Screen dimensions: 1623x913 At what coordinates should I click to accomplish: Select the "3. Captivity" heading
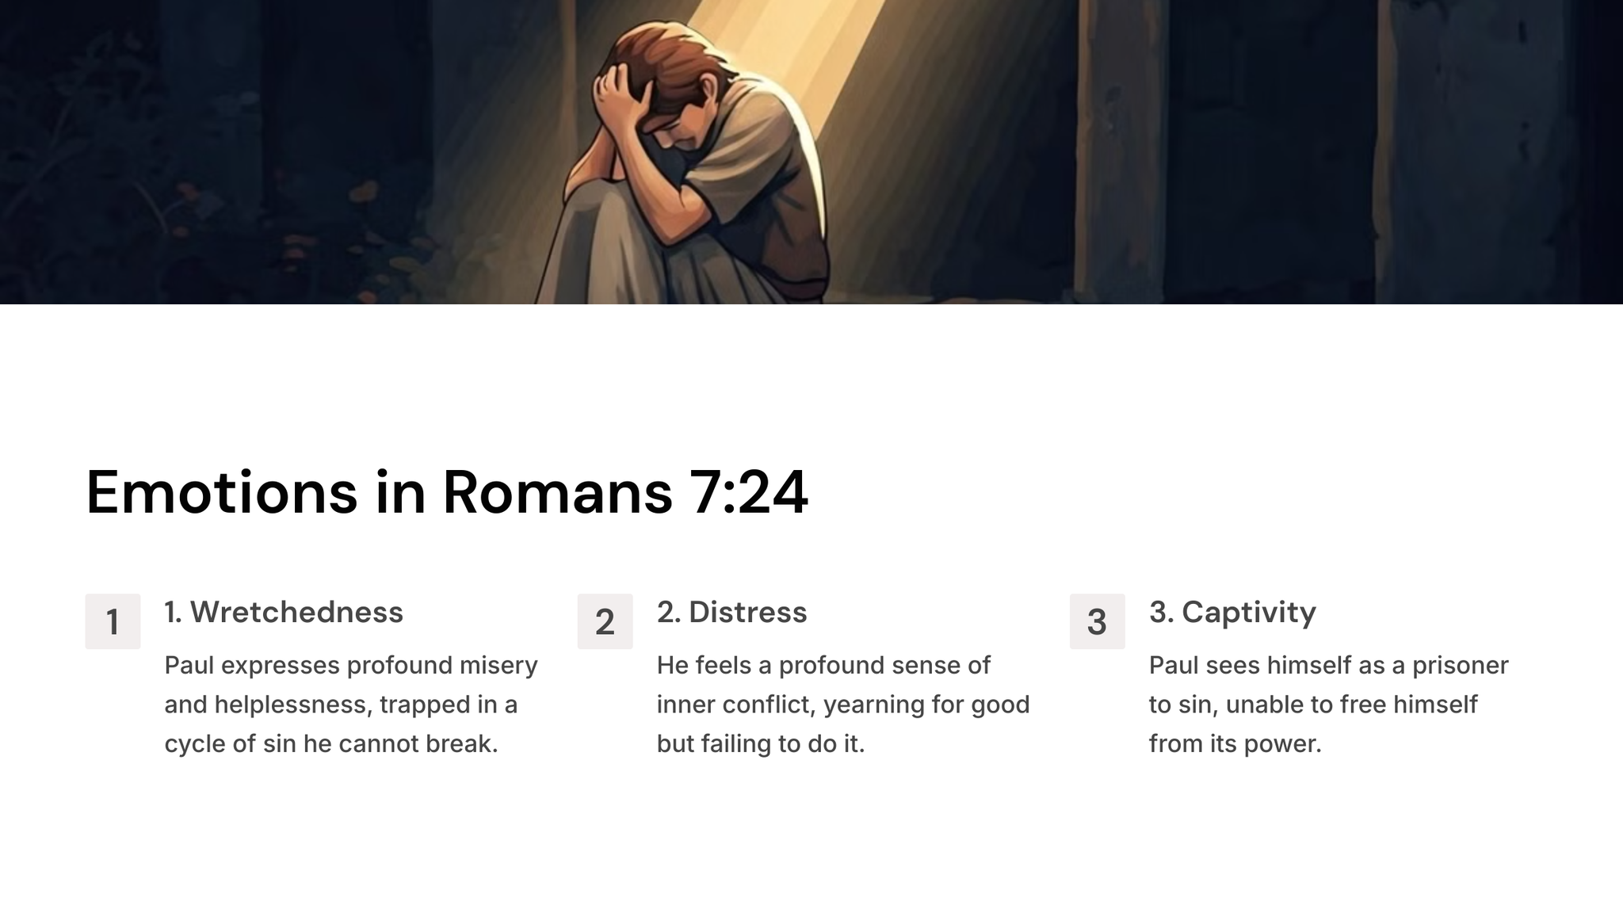click(1232, 612)
